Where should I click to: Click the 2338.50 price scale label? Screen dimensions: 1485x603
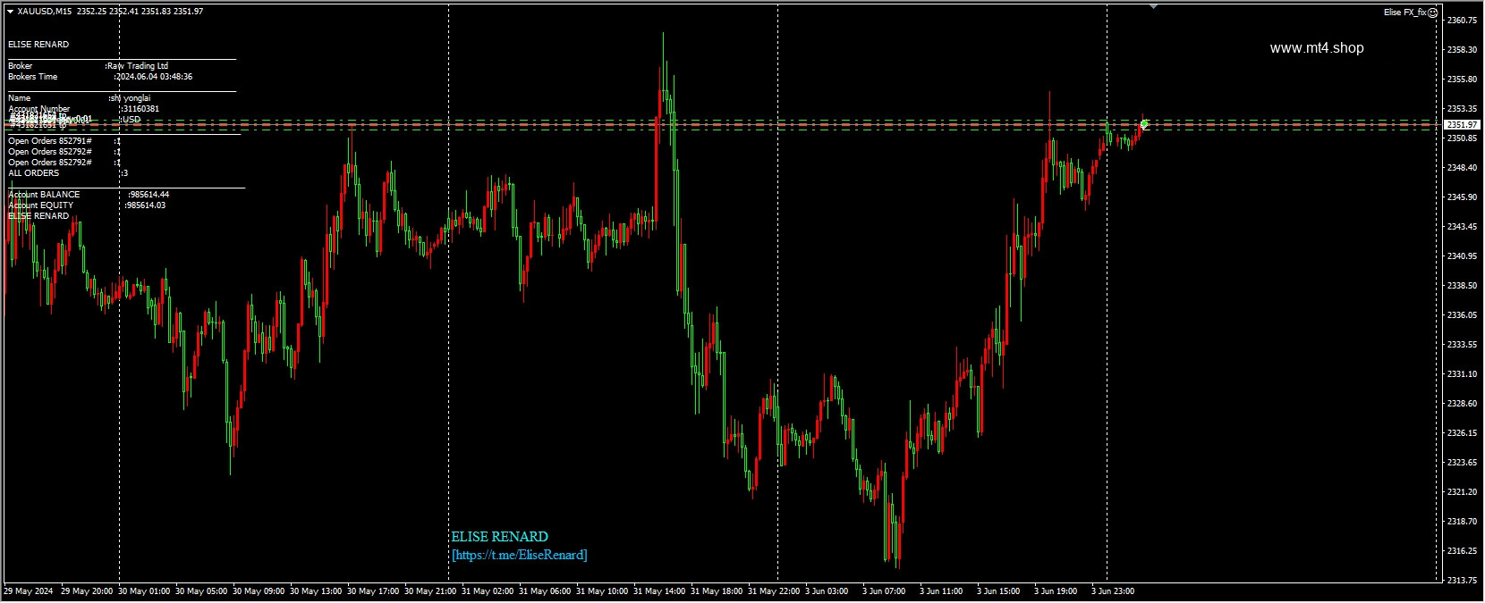point(1462,286)
